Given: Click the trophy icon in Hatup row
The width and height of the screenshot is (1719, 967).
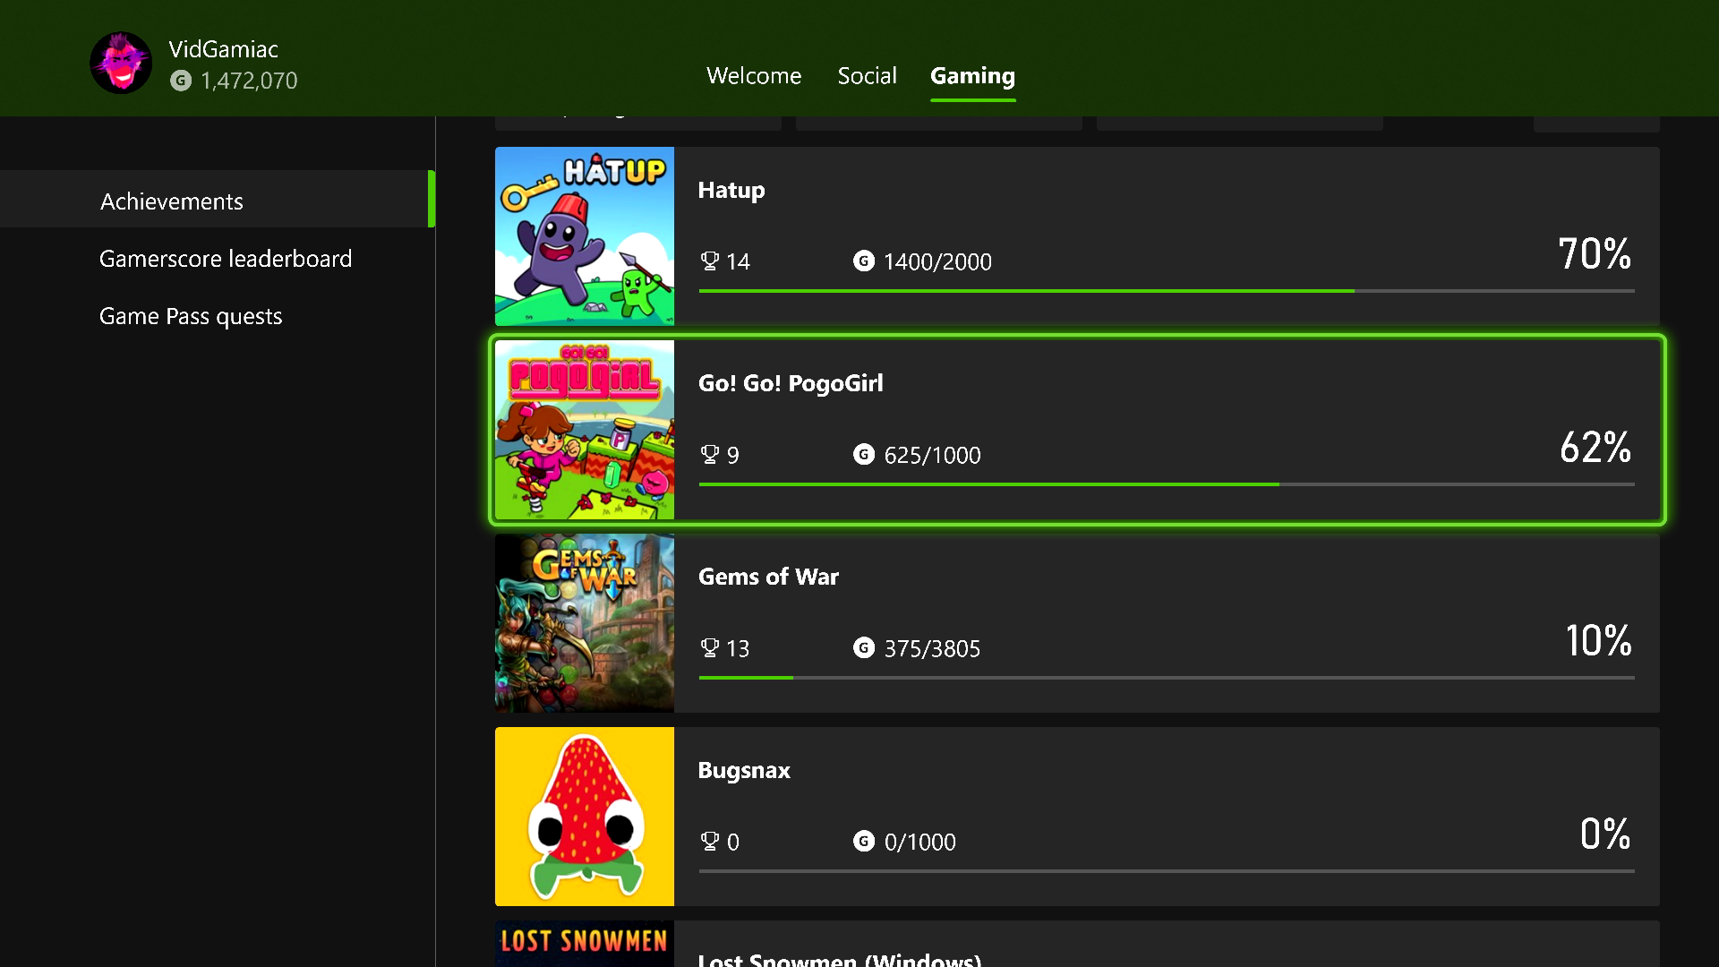Looking at the screenshot, I should pos(710,261).
